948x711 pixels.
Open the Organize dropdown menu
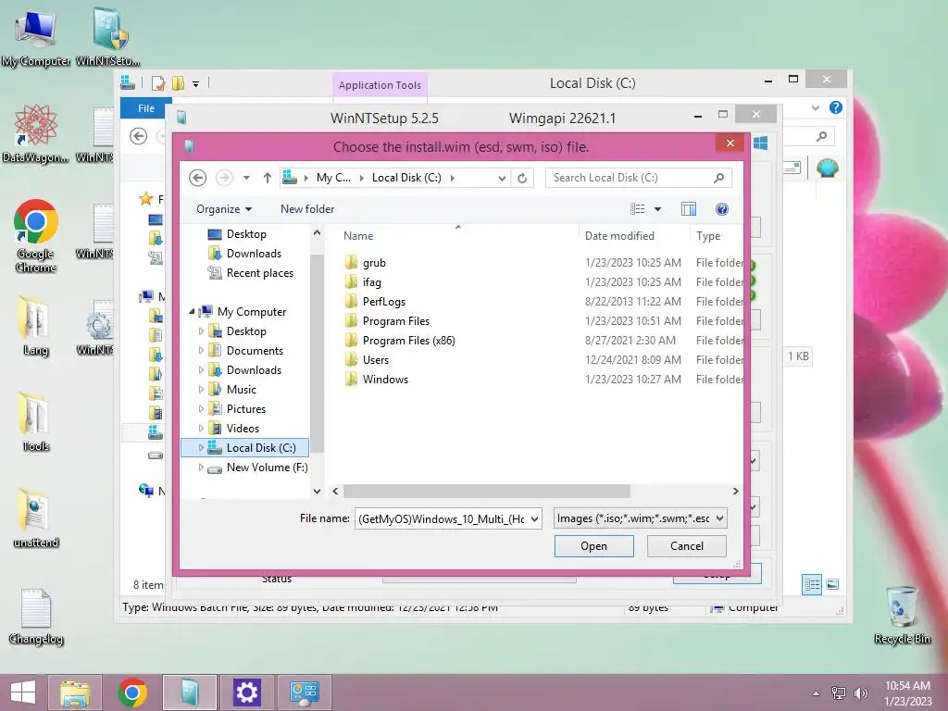click(224, 209)
